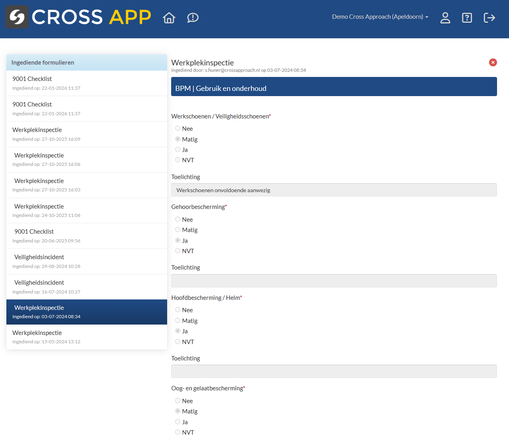The width and height of the screenshot is (509, 435).
Task: Open the feedback speech bubble icon
Action: point(193,18)
